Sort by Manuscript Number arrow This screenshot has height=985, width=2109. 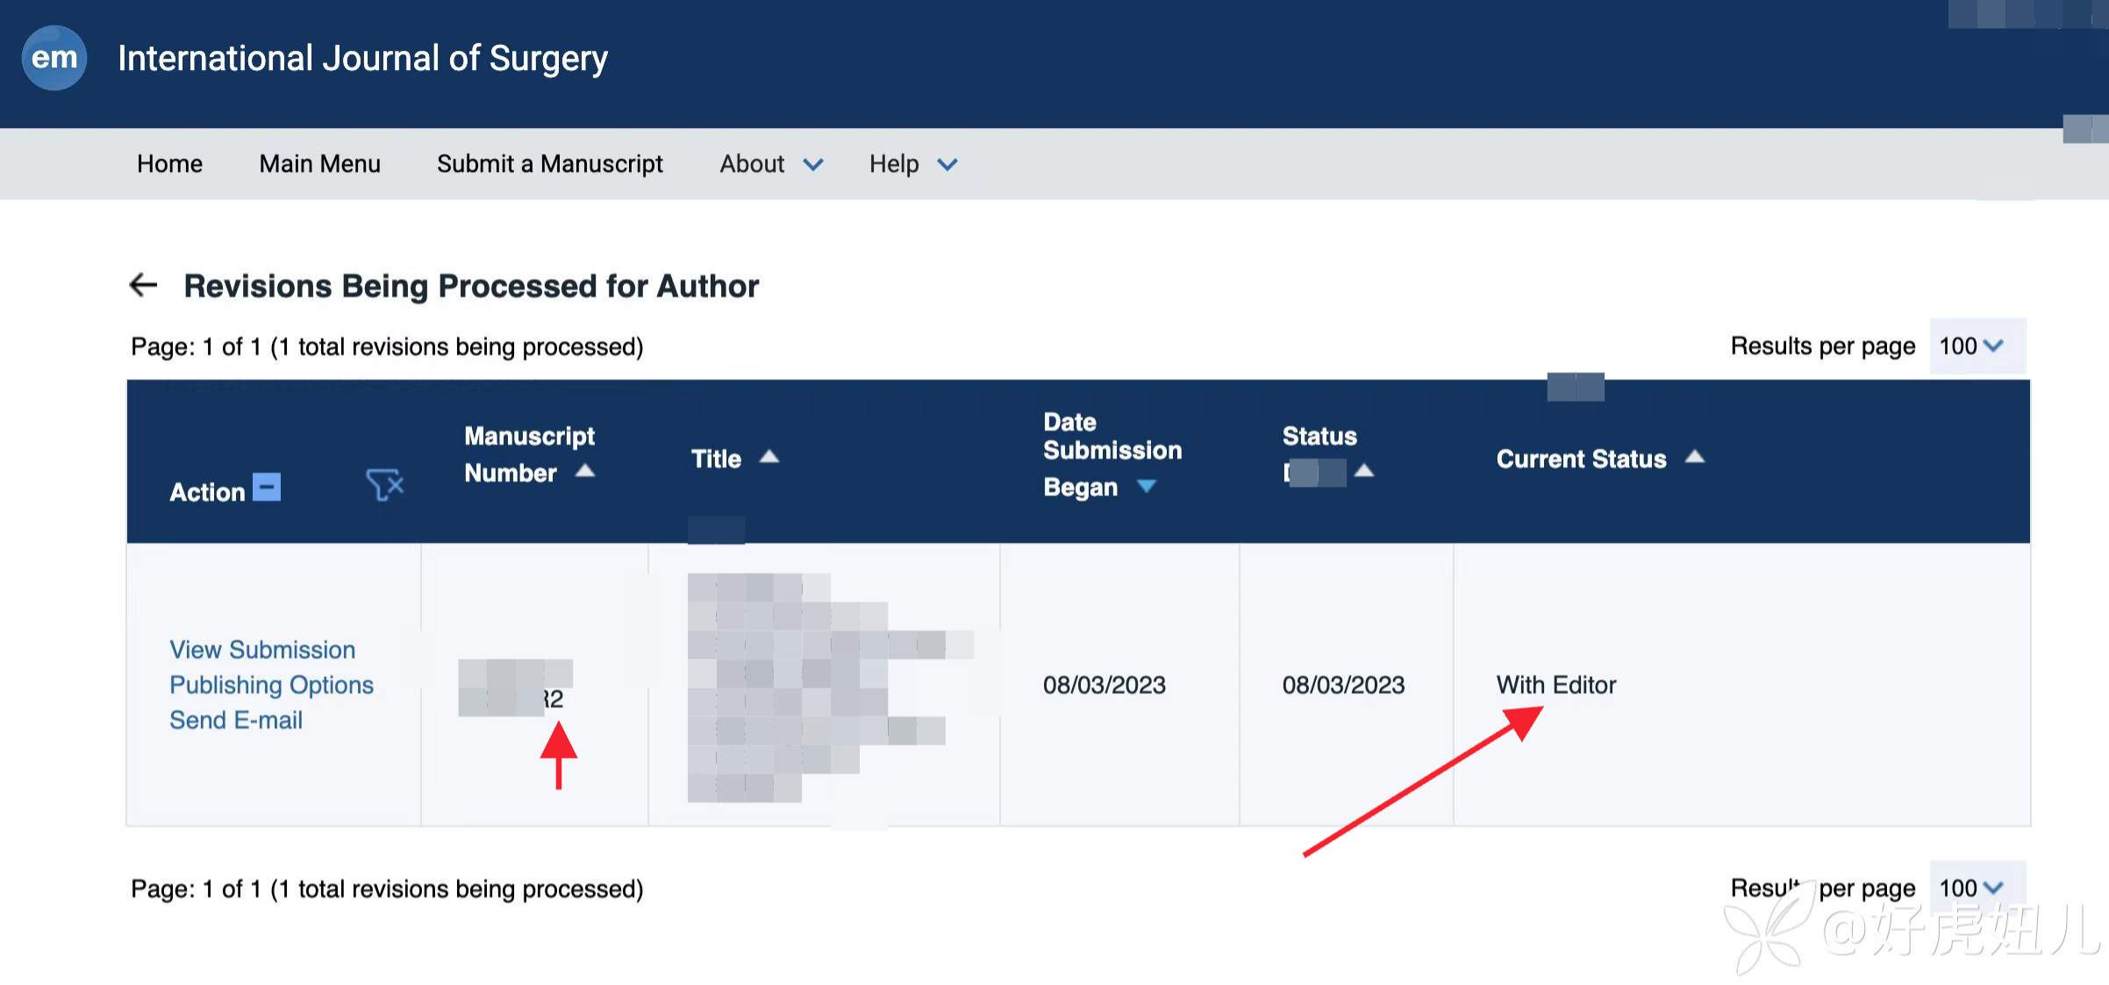[x=585, y=472]
